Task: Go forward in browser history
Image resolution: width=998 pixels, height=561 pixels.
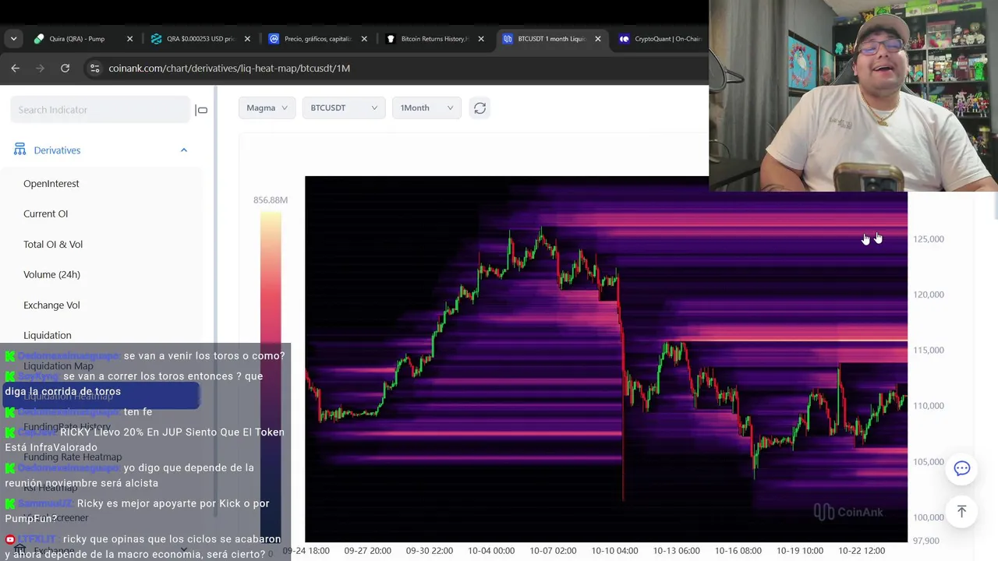Action: click(x=41, y=69)
